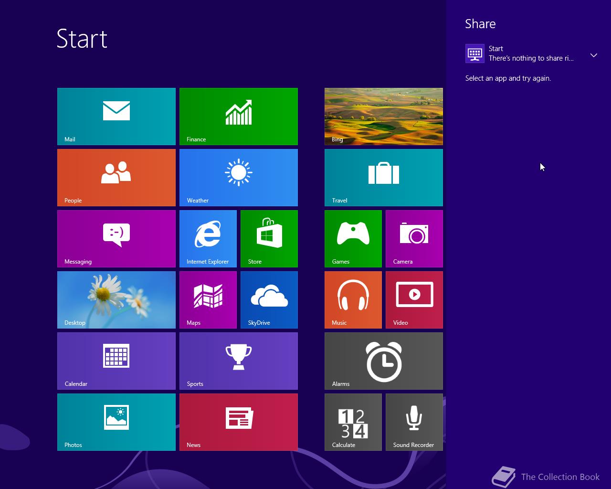Viewport: 611px width, 489px height.
Task: Open the Music tile
Action: point(353,300)
